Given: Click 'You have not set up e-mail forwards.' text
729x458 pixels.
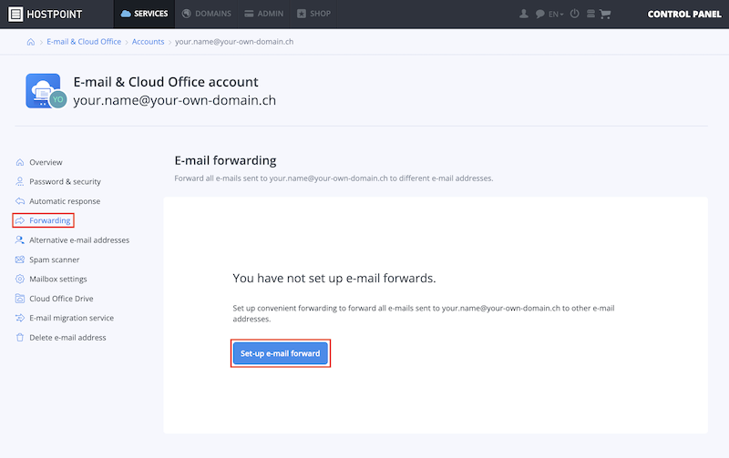Looking at the screenshot, I should pos(334,279).
